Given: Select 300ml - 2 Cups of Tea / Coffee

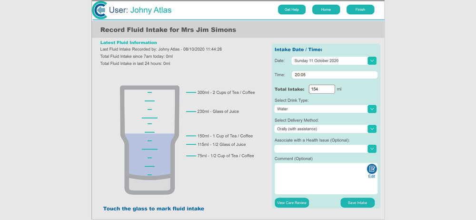Looking at the screenshot, I should 221,92.
